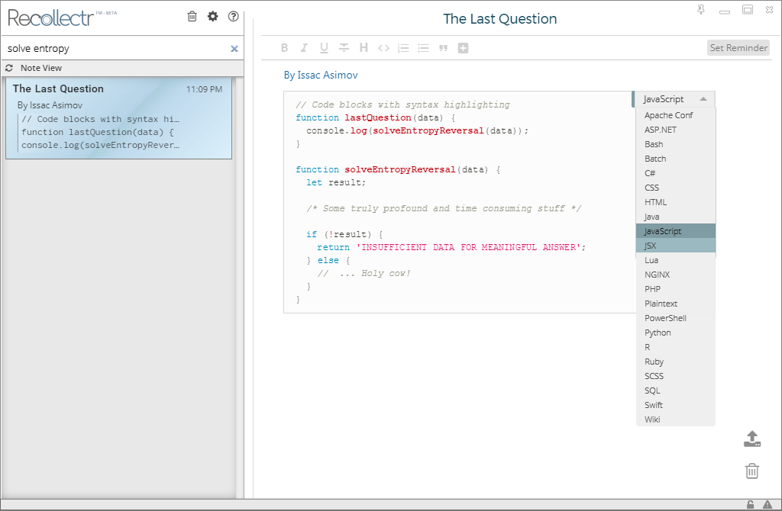782x511 pixels.
Task: Clear the search with the X button
Action: tap(234, 49)
